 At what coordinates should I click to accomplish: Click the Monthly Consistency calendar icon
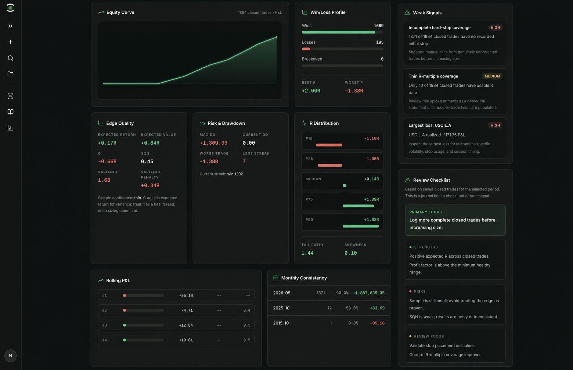pyautogui.click(x=276, y=278)
